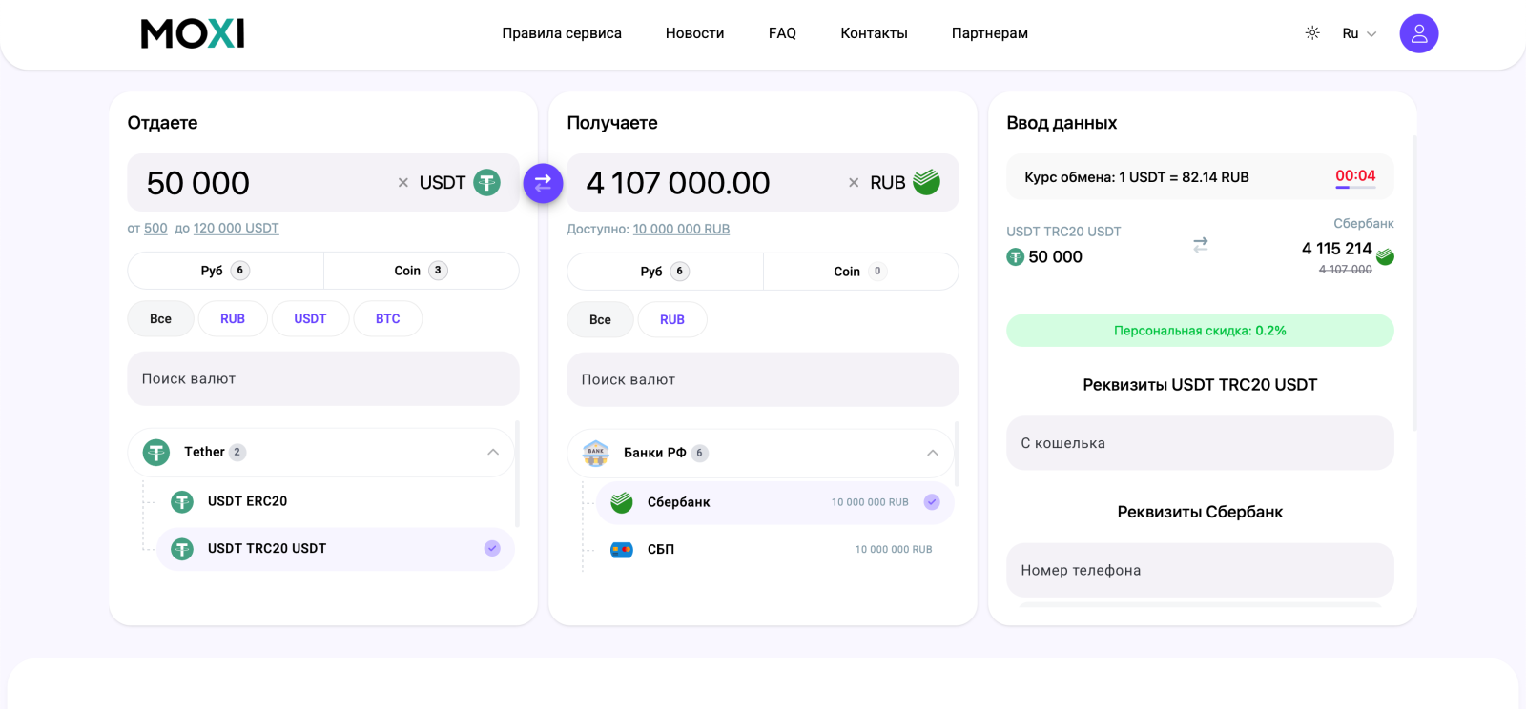Click the Tether icon in give field

click(x=487, y=182)
